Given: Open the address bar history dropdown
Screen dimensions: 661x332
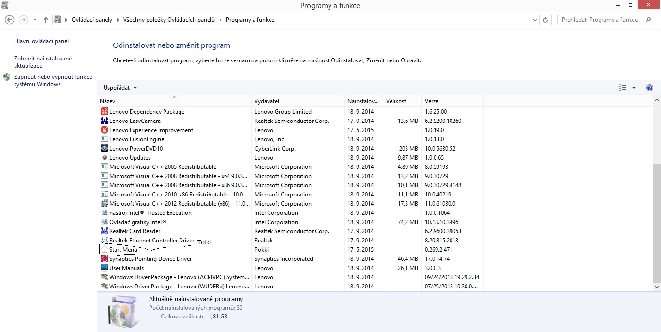Looking at the screenshot, I should 535,20.
